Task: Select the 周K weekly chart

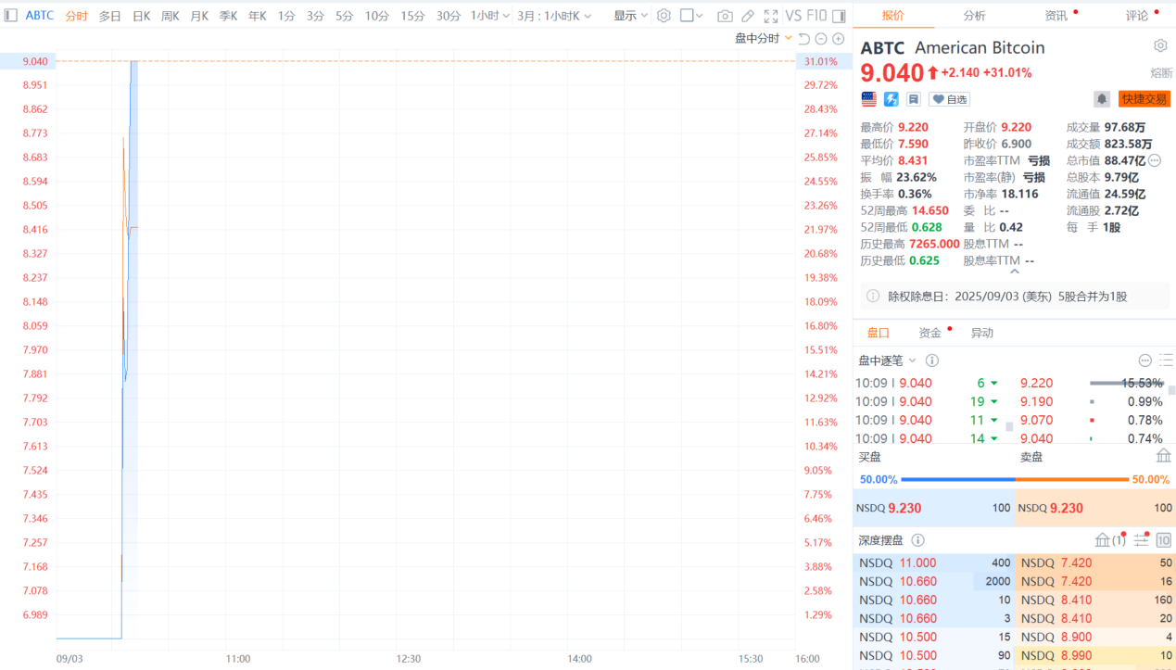Action: 171,16
